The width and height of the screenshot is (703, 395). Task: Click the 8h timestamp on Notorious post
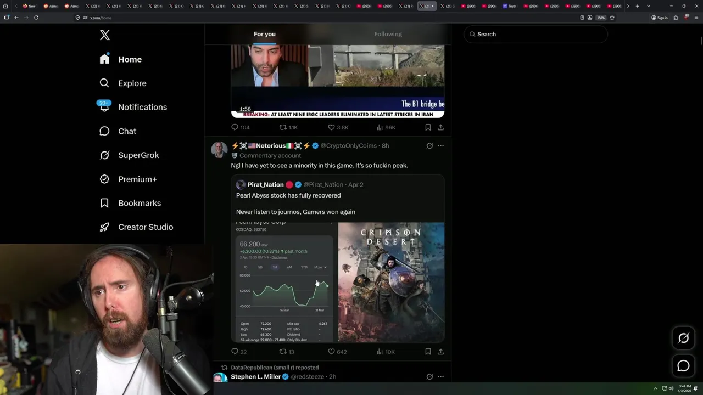[x=386, y=146]
